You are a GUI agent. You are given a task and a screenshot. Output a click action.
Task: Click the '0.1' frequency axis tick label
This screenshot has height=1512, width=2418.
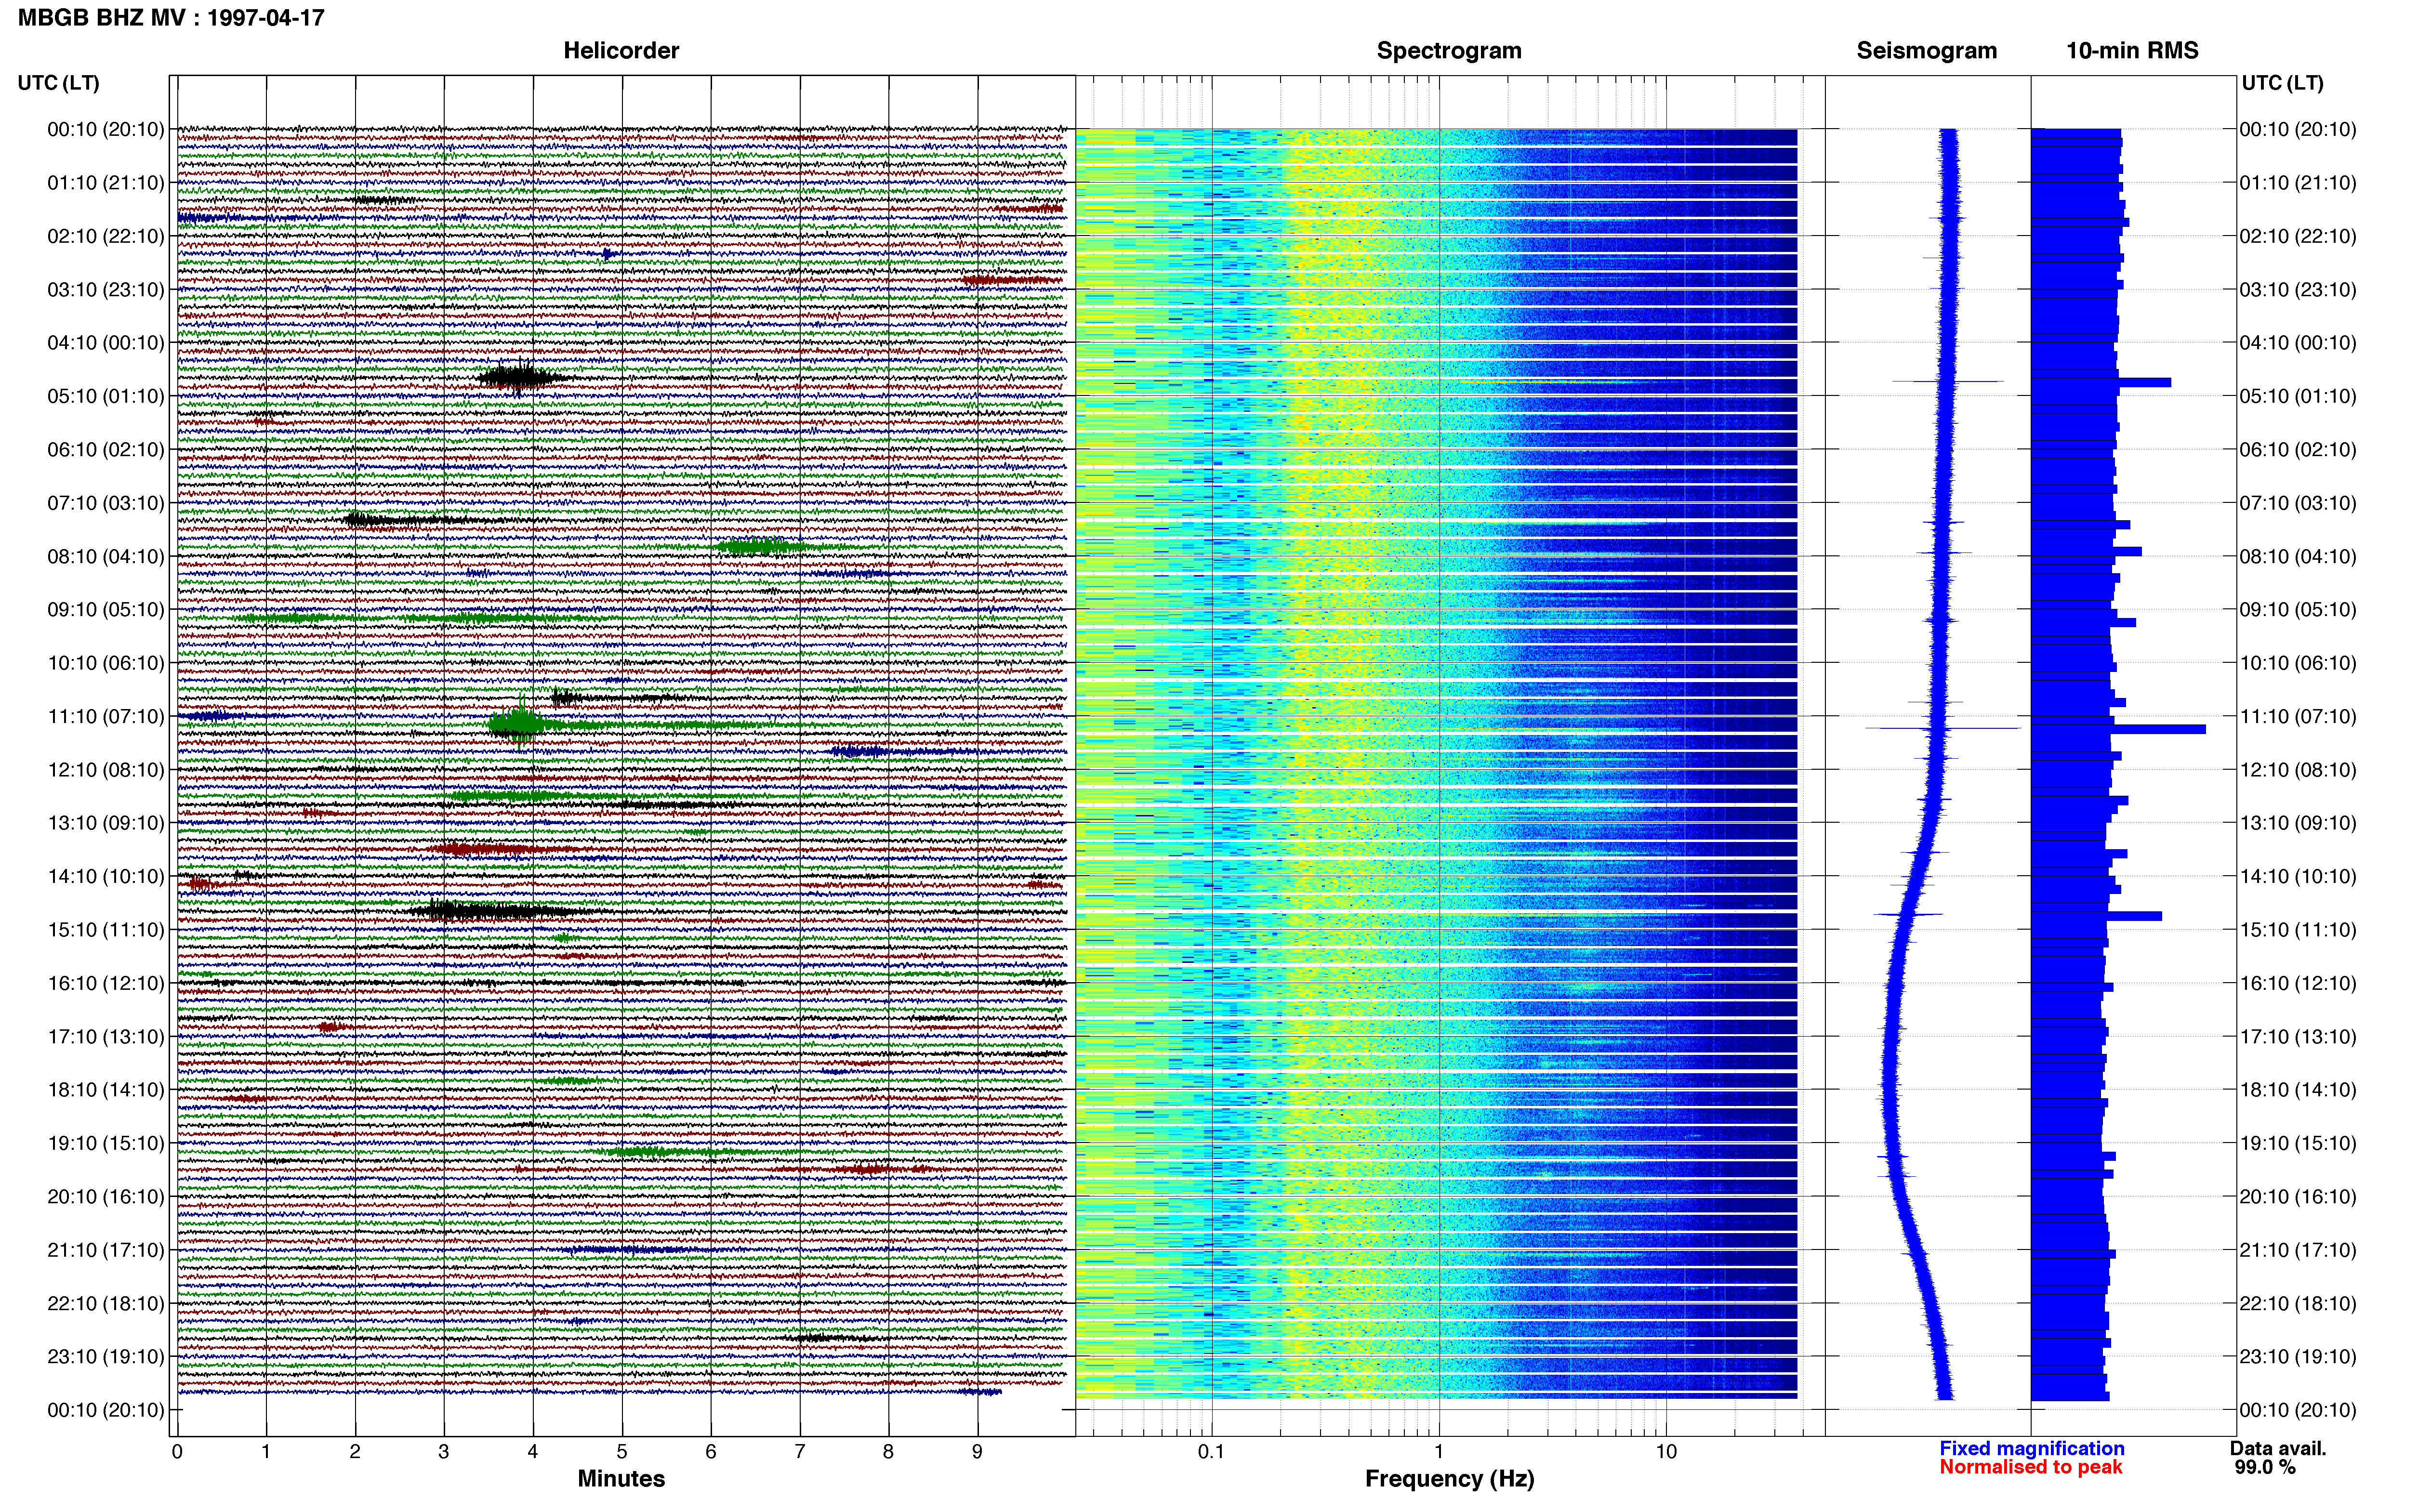[x=1211, y=1452]
